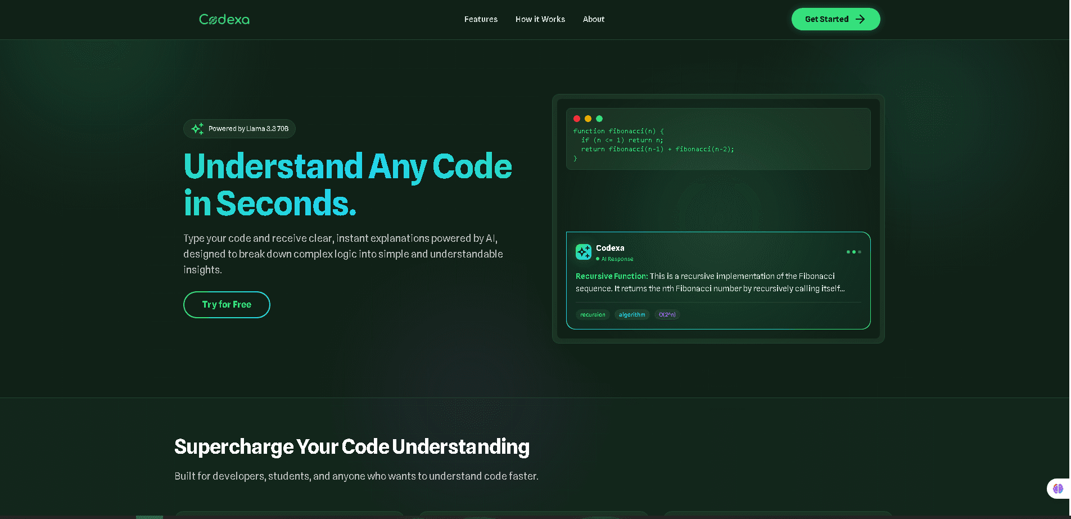Open the Features nav link
The width and height of the screenshot is (1071, 519).
click(x=481, y=19)
